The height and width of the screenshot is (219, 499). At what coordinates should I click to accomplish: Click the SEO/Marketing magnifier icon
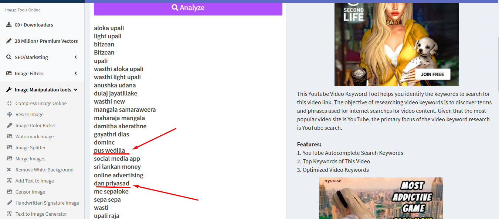(9, 57)
